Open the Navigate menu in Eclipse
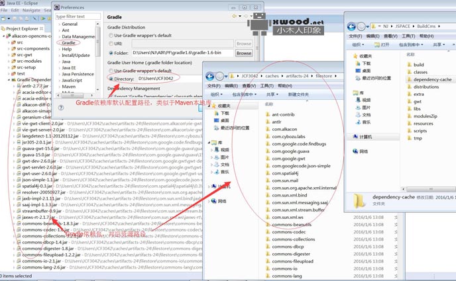This screenshot has width=456, height=281. coord(31,11)
